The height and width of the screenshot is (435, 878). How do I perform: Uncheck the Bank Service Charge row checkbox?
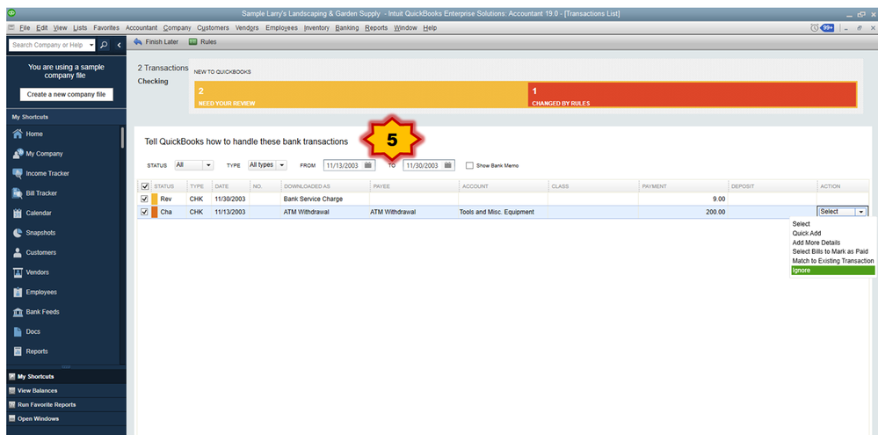coord(144,199)
